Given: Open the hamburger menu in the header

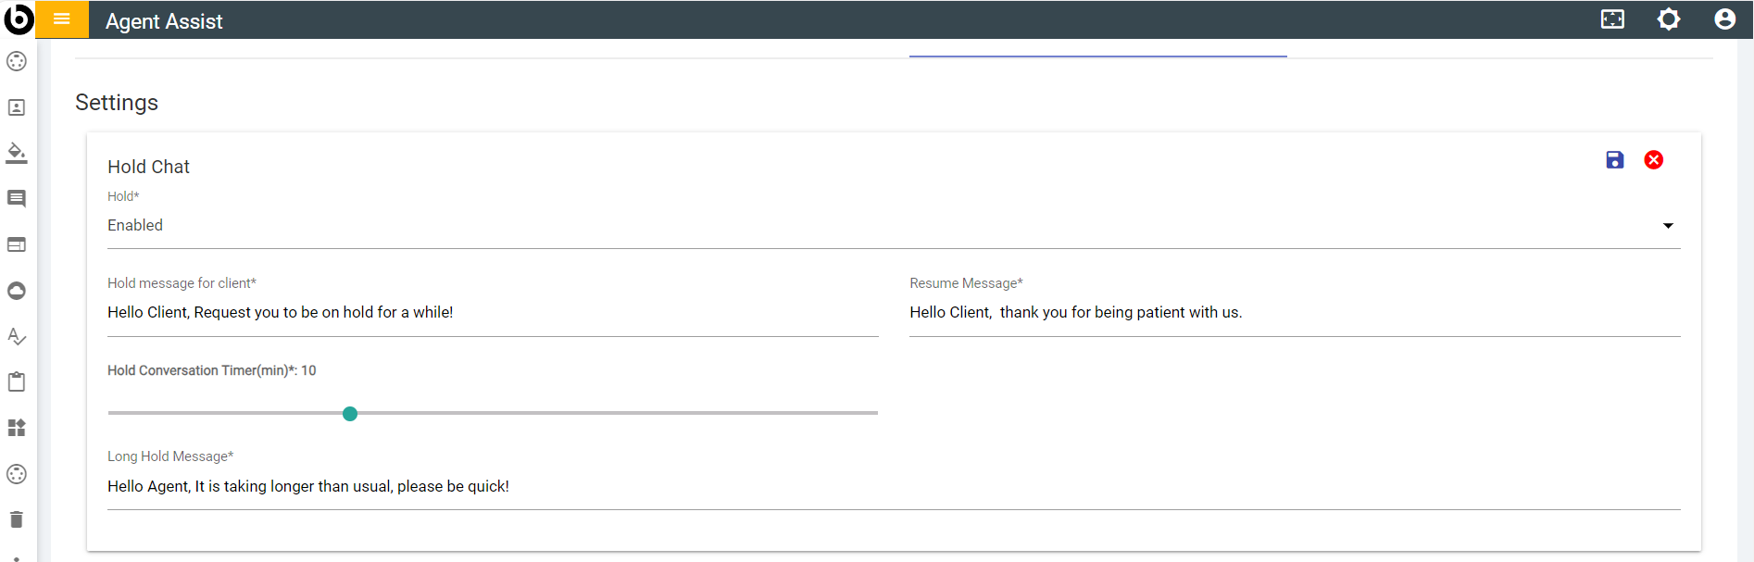Looking at the screenshot, I should (x=62, y=19).
